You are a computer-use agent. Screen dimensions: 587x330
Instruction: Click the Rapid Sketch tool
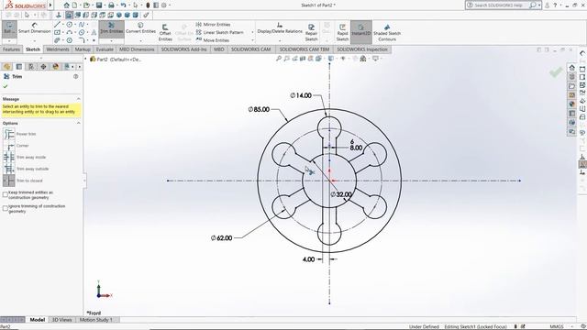coord(342,32)
